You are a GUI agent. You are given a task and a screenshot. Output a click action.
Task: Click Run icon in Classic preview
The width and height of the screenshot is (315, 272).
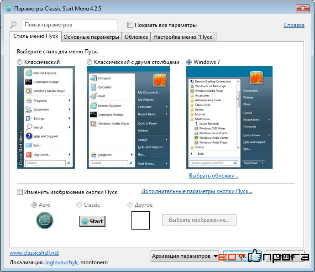[x=29, y=145]
